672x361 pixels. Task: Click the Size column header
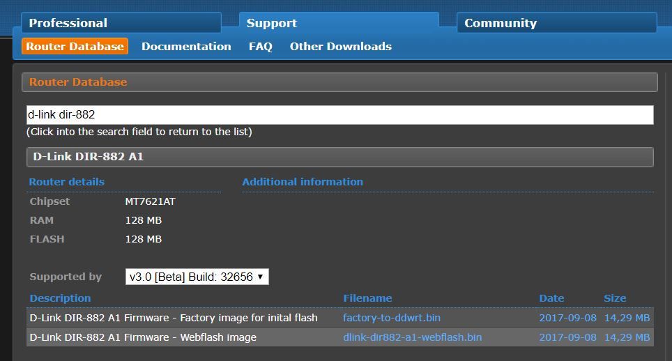point(615,298)
